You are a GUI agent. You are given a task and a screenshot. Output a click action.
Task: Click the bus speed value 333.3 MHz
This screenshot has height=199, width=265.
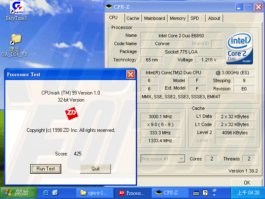[160, 133]
